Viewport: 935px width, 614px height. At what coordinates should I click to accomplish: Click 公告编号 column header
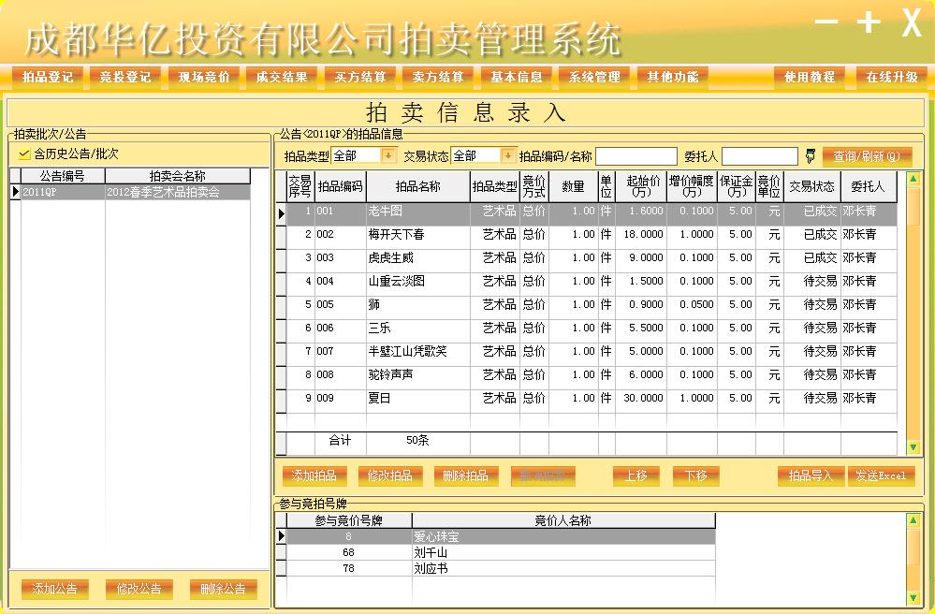(63, 176)
